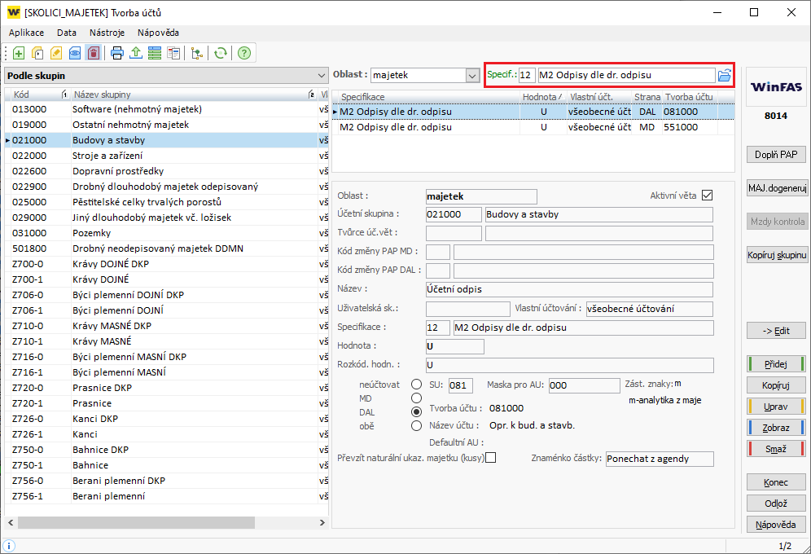Click the Specifikace column header
Image resolution: width=811 pixels, height=554 pixels.
(x=429, y=97)
